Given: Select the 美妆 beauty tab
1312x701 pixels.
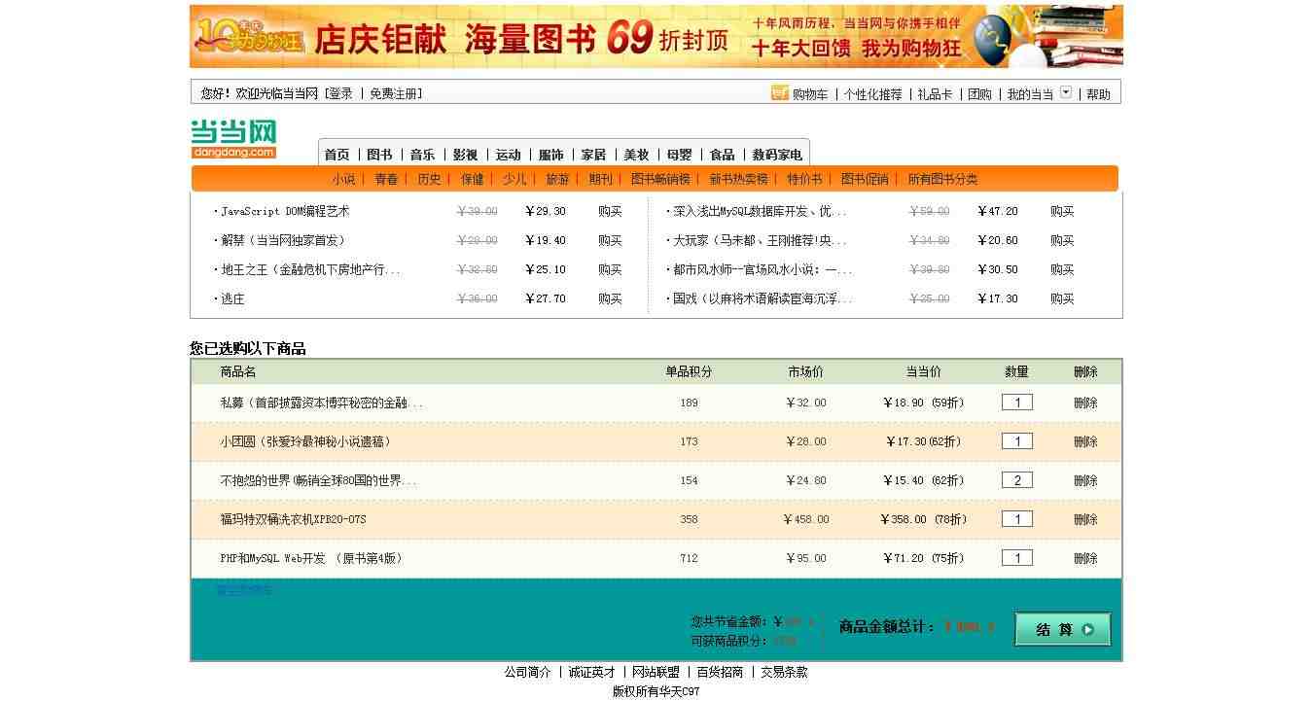Looking at the screenshot, I should point(636,155).
